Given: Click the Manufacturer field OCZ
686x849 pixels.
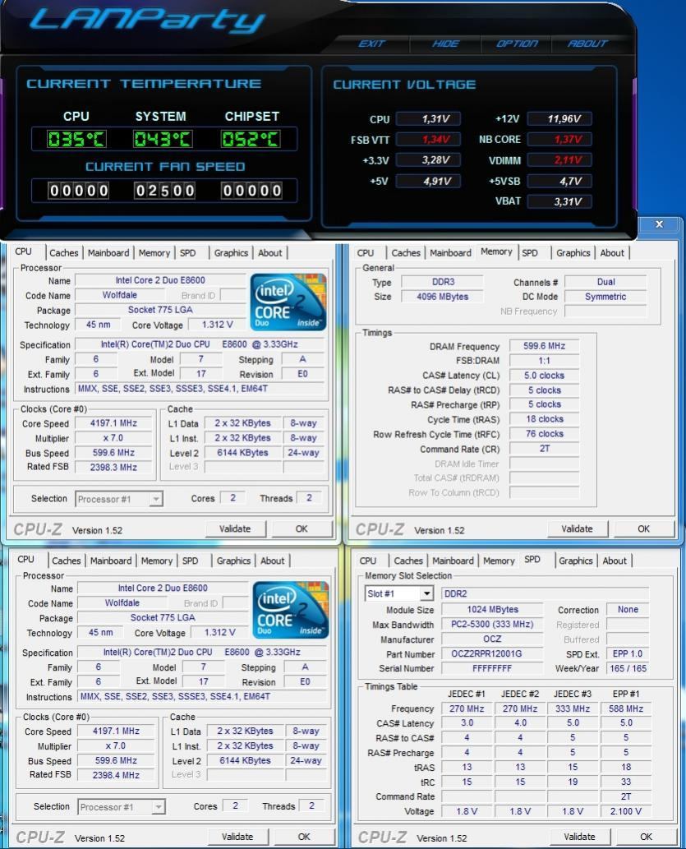Looking at the screenshot, I should [x=492, y=639].
